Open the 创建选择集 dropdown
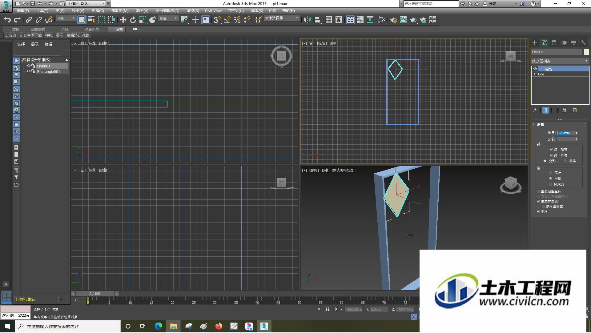The height and width of the screenshot is (333, 591). 281,18
